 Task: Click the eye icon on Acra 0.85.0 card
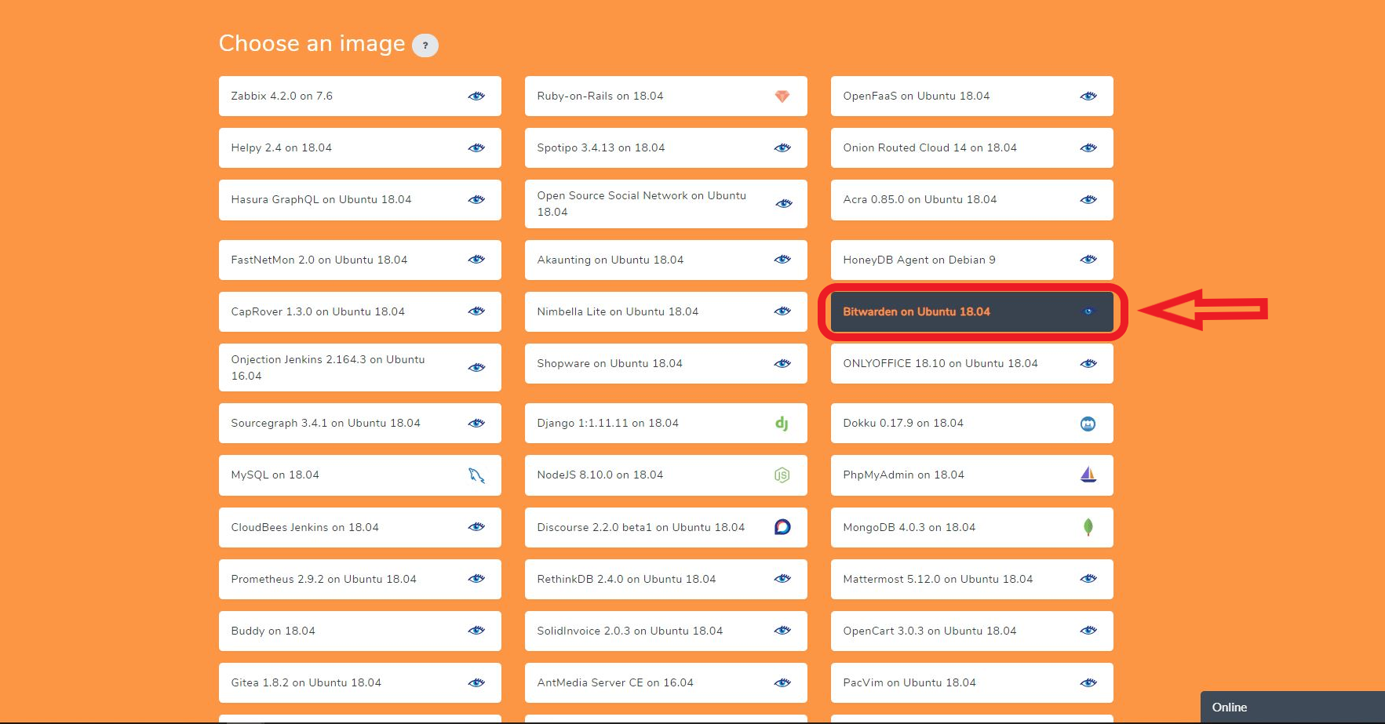[x=1088, y=200]
